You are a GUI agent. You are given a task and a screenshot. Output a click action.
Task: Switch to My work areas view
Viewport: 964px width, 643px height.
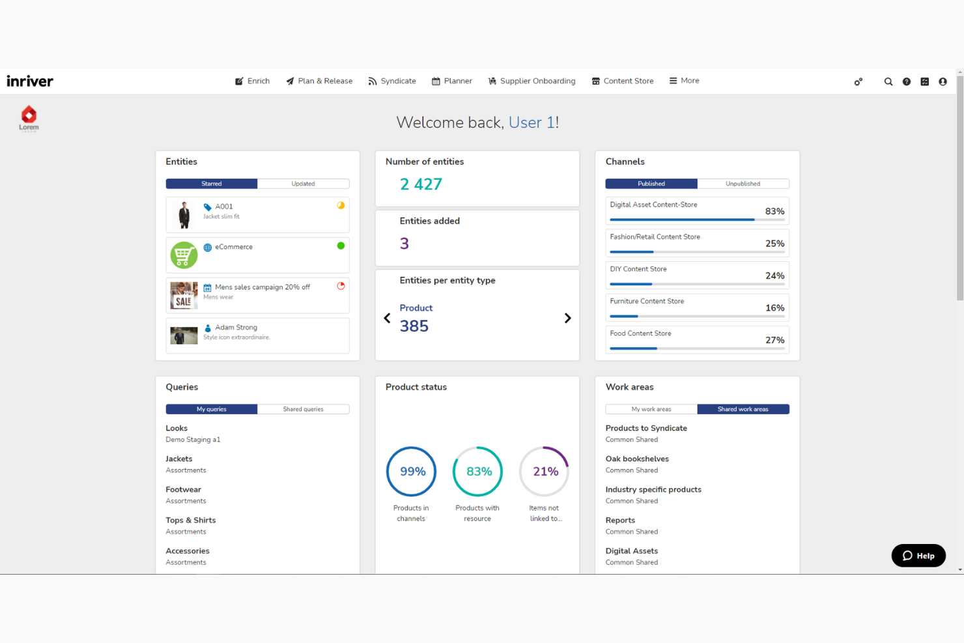651,409
